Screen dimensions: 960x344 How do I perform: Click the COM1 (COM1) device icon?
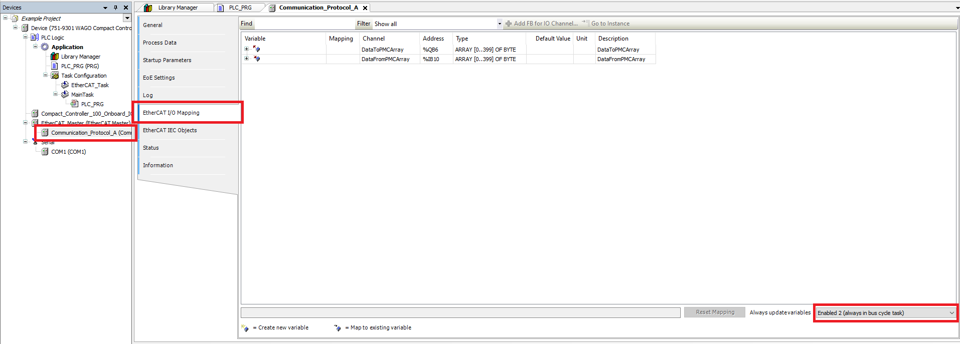(x=45, y=152)
